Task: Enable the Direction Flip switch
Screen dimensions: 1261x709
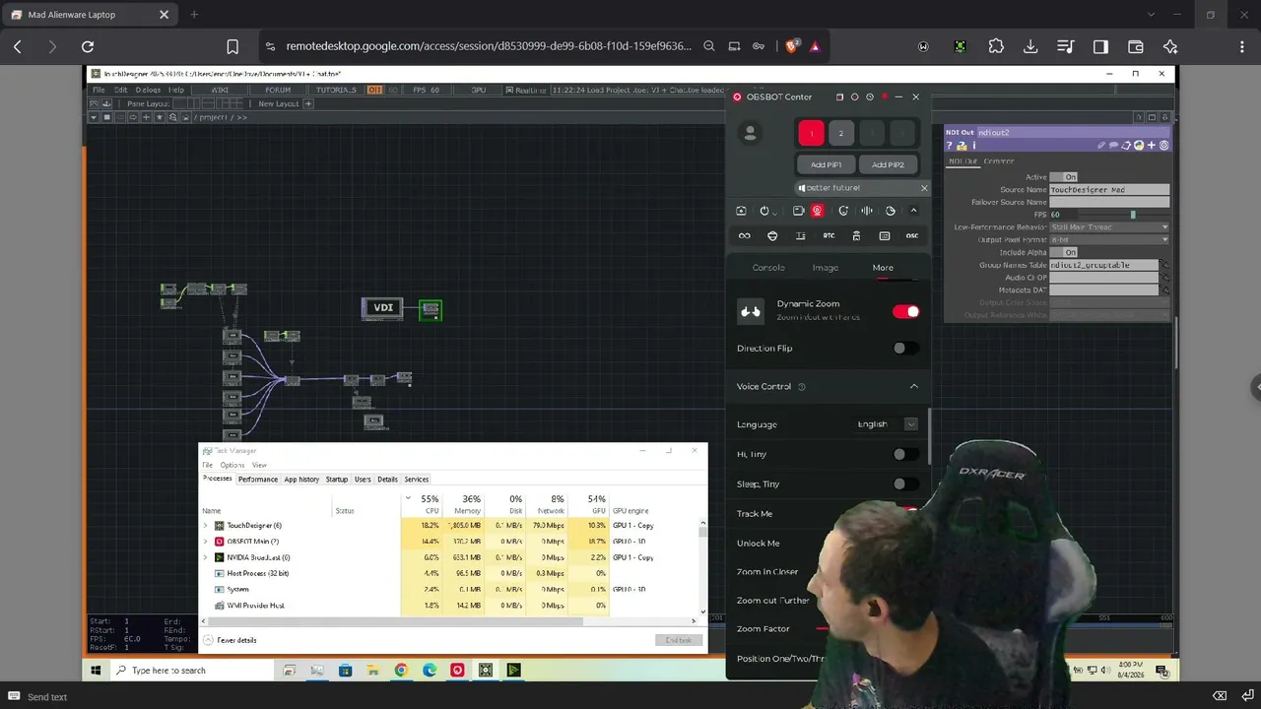Action: tap(905, 349)
